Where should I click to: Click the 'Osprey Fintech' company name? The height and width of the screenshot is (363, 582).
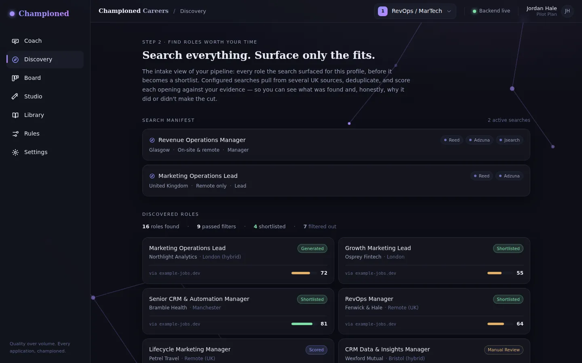point(363,257)
